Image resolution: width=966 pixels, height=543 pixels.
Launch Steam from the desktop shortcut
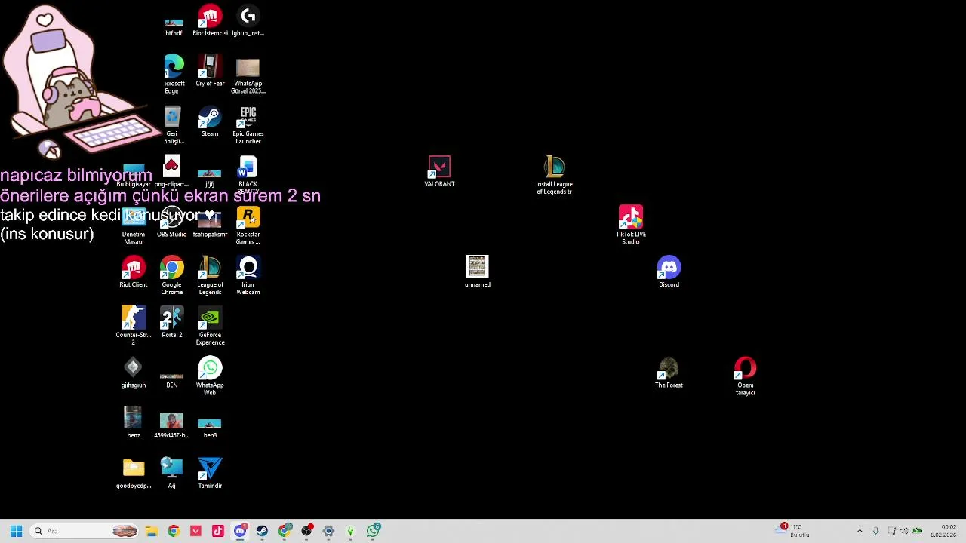(210, 121)
